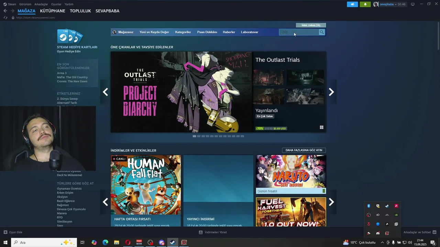Viewport: 440px width, 247px height.
Task: Open the green notification bell
Action: coord(365,4)
